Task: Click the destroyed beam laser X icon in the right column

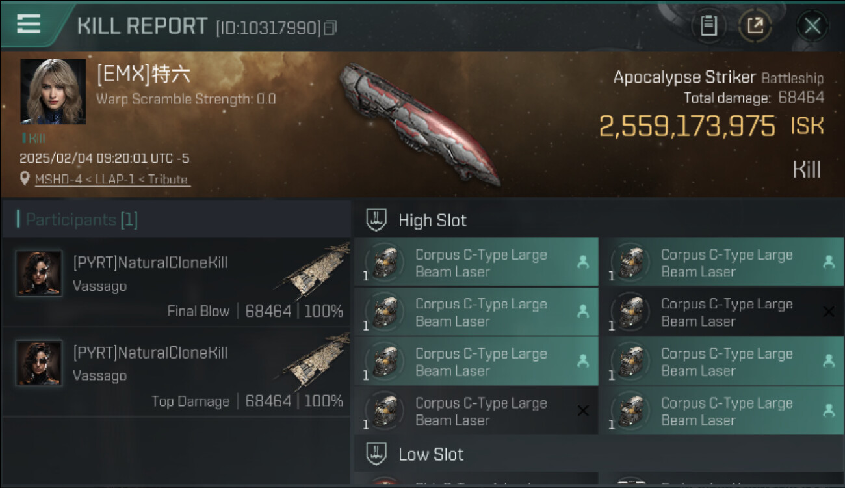Action: pyautogui.click(x=828, y=312)
